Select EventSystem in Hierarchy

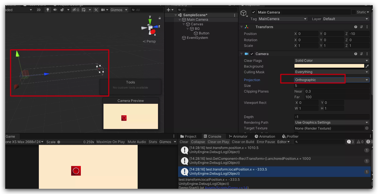point(197,38)
